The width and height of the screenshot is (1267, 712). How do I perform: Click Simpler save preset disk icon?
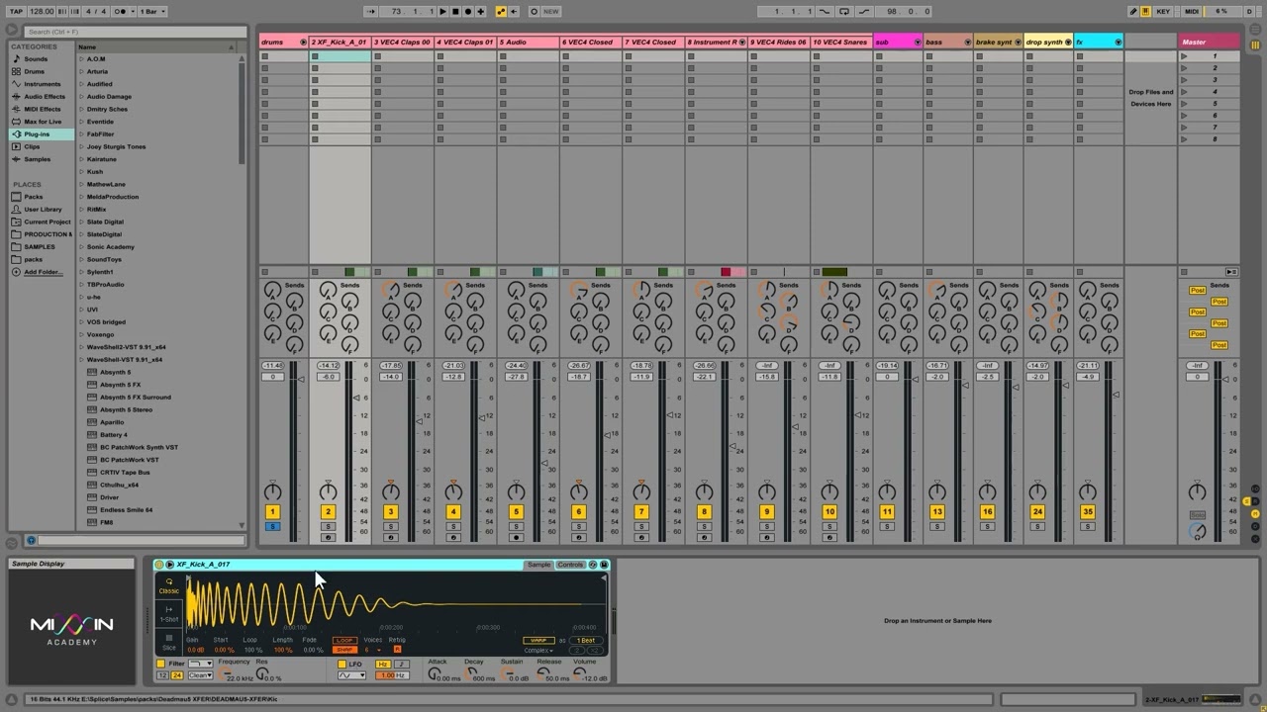tap(604, 565)
